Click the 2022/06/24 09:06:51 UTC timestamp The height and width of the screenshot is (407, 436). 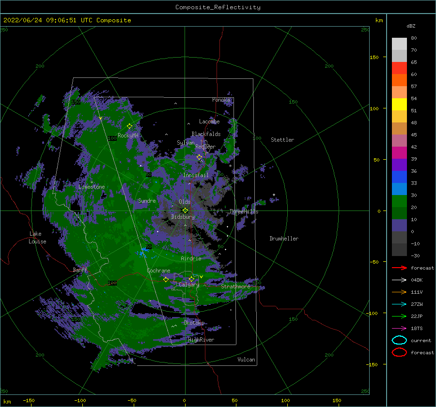coord(47,20)
